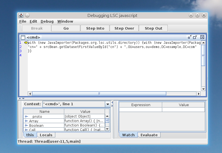Click the closing braces "}}" on line 3
The width and height of the screenshot is (222, 153).
(x=30, y=51)
